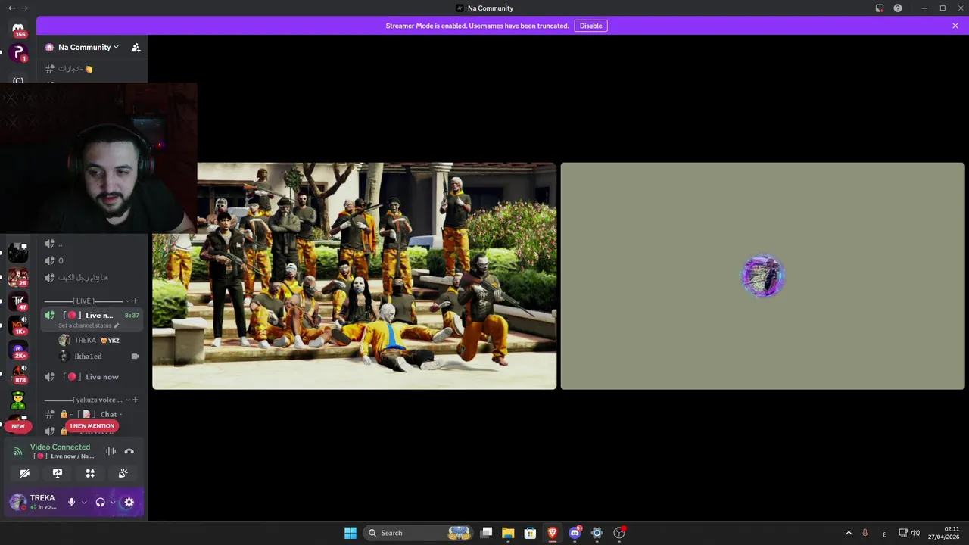Open the inbox icon in title bar

880,8
